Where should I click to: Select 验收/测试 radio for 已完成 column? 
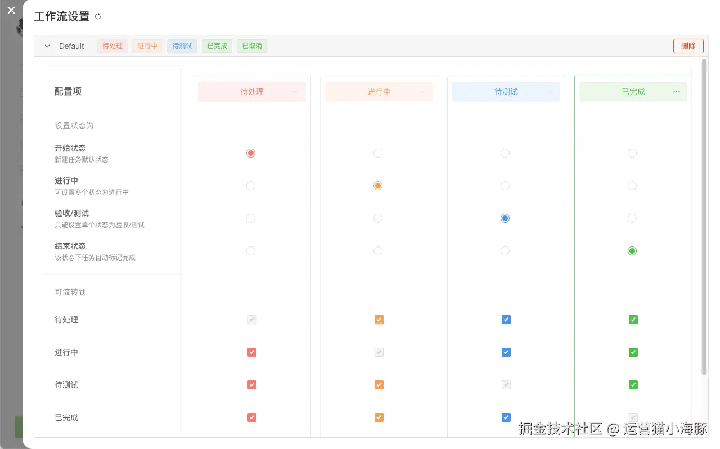(x=632, y=218)
